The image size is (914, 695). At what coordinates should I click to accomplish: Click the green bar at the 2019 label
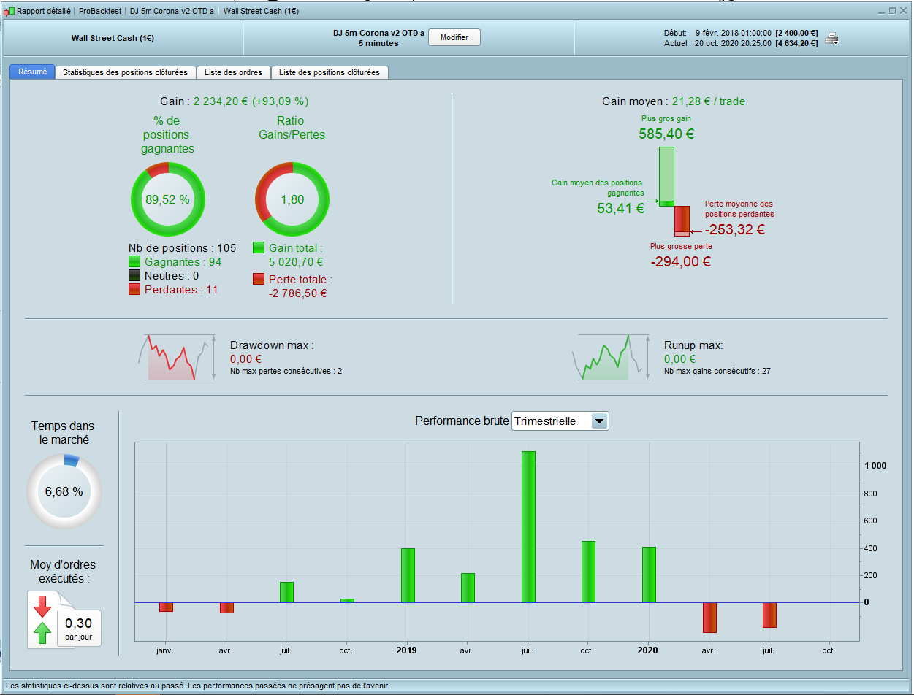[x=408, y=575]
